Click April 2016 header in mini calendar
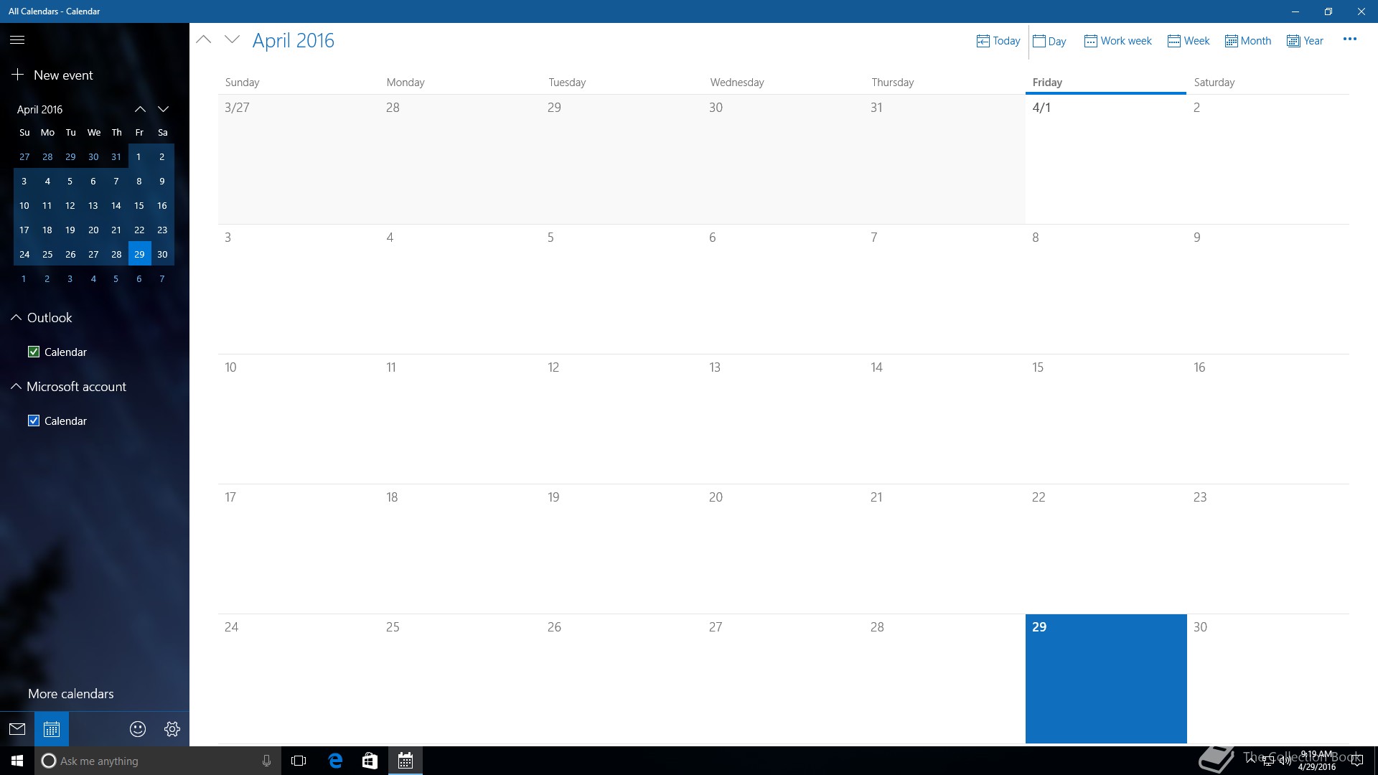The image size is (1378, 775). 39,109
